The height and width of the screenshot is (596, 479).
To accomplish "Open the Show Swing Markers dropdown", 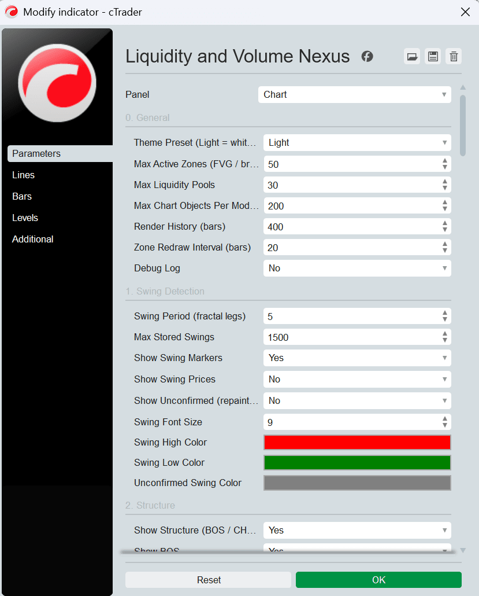I will coord(357,358).
